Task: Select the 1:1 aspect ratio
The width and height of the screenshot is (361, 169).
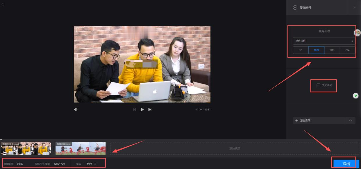Action: click(301, 50)
